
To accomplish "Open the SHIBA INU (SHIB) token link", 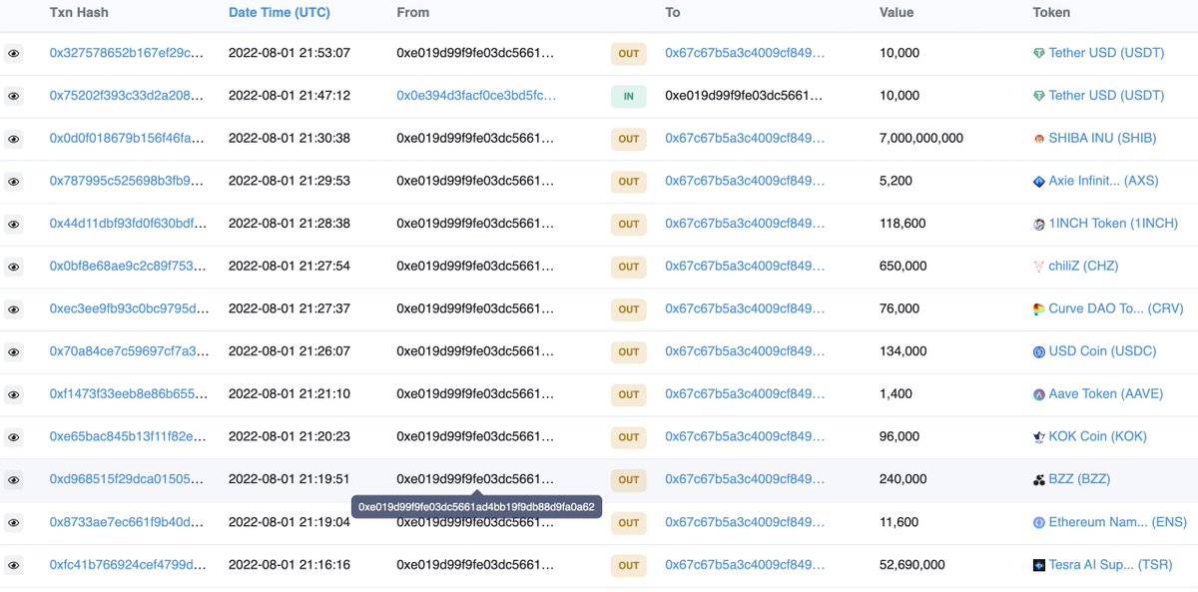I will (x=1102, y=139).
